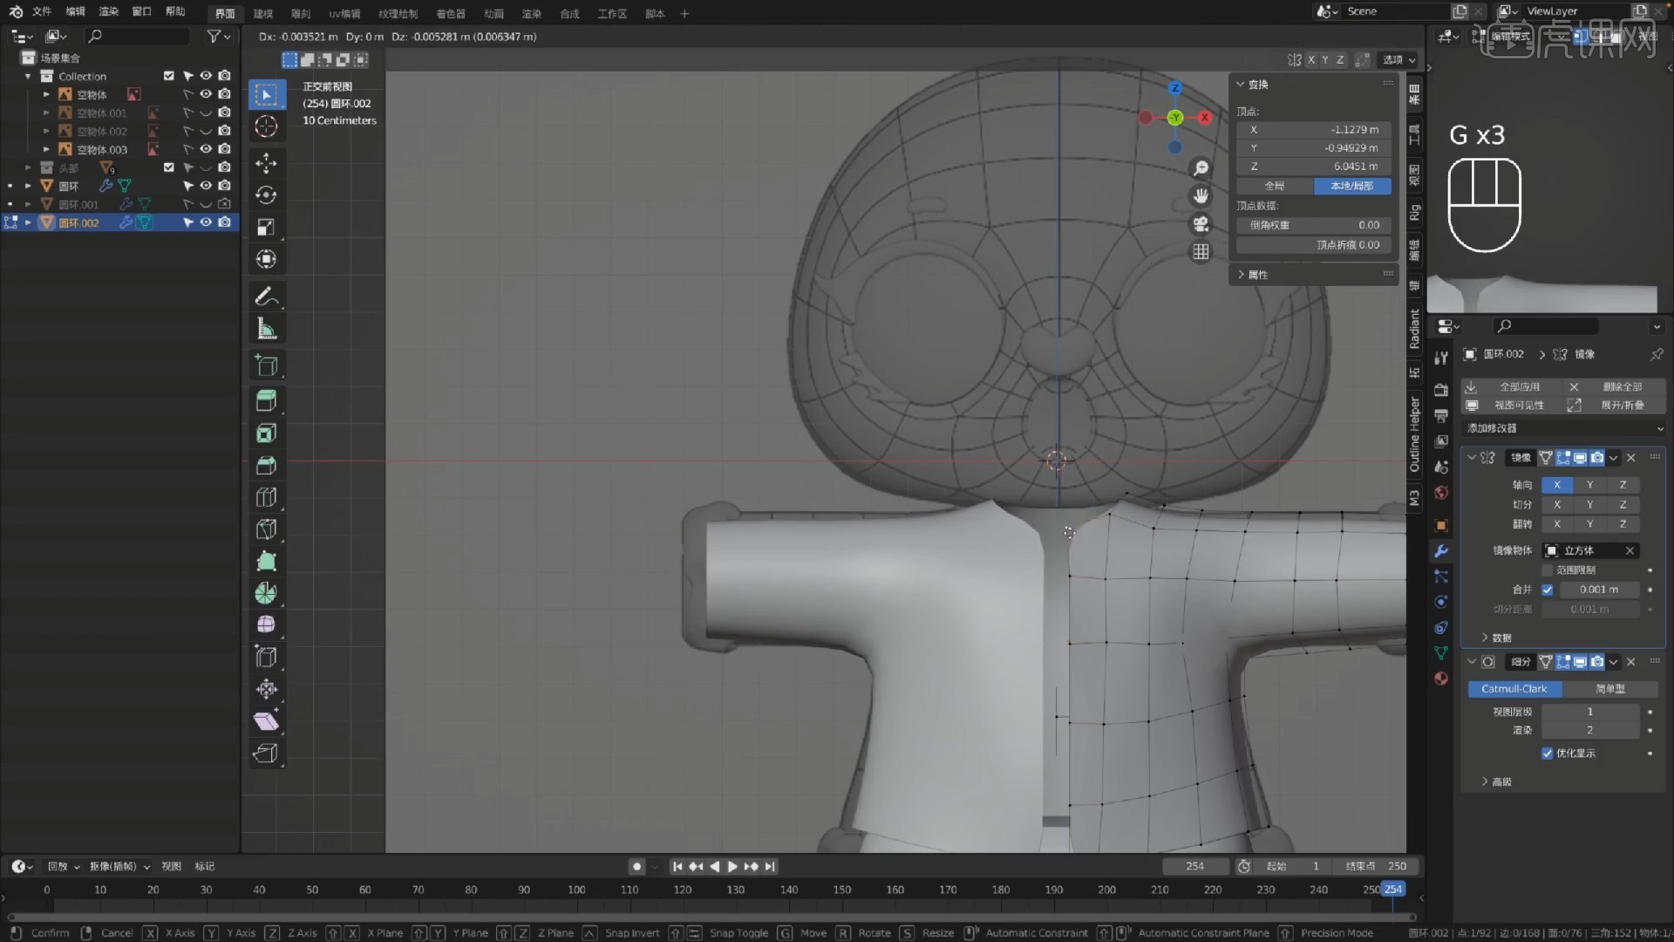Switch to 建模 modeling workspace tab
The image size is (1674, 942).
[263, 13]
